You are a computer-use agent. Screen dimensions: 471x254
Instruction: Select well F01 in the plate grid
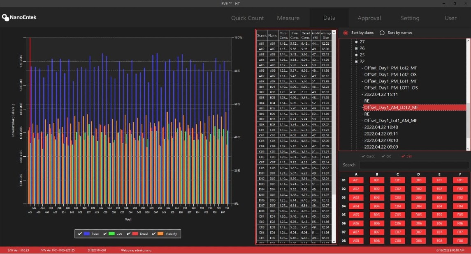pyautogui.click(x=460, y=180)
